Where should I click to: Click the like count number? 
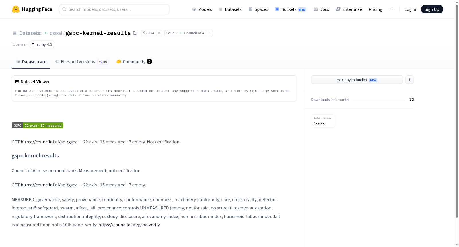[159, 33]
